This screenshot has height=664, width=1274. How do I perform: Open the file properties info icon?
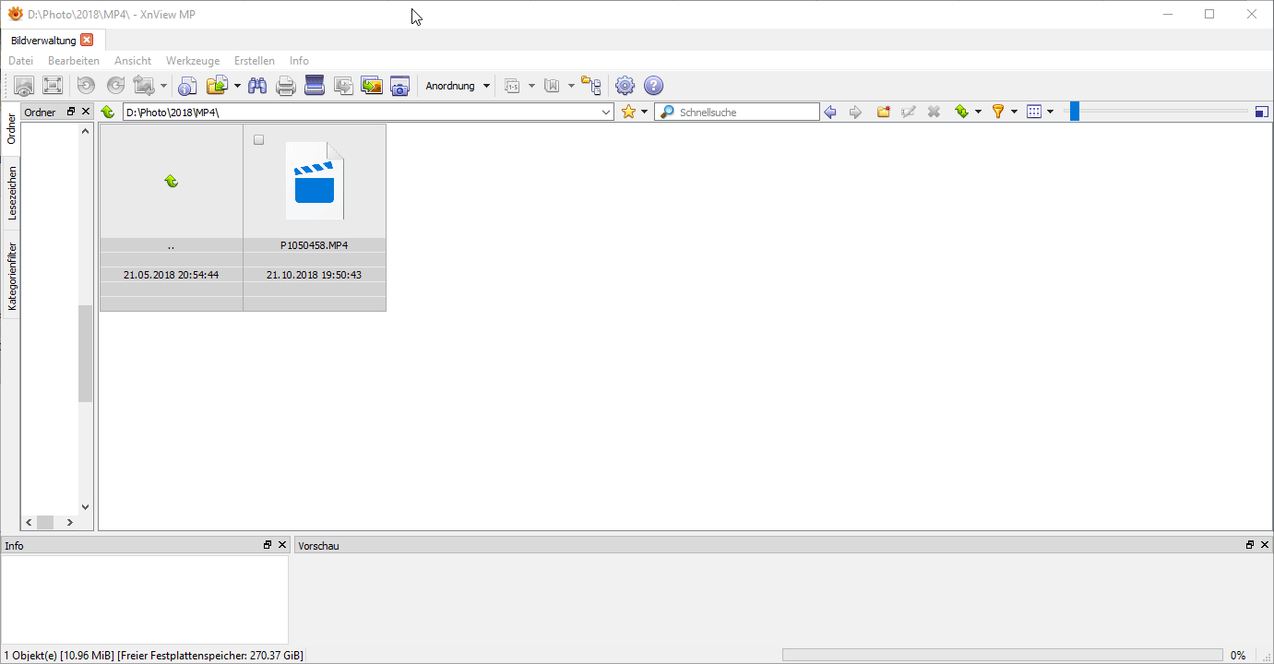tap(187, 86)
